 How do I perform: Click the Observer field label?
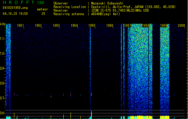coord(61,3)
